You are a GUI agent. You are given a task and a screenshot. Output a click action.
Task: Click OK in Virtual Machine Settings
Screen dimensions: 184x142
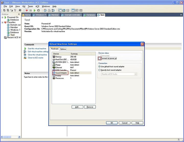(112, 123)
